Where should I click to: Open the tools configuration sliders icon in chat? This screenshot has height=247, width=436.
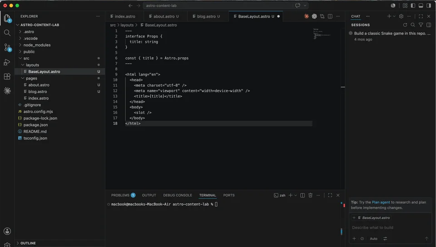tap(385, 239)
